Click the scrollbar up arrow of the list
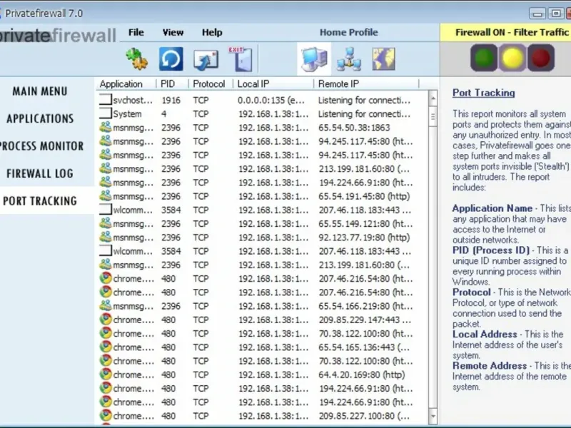 433,98
